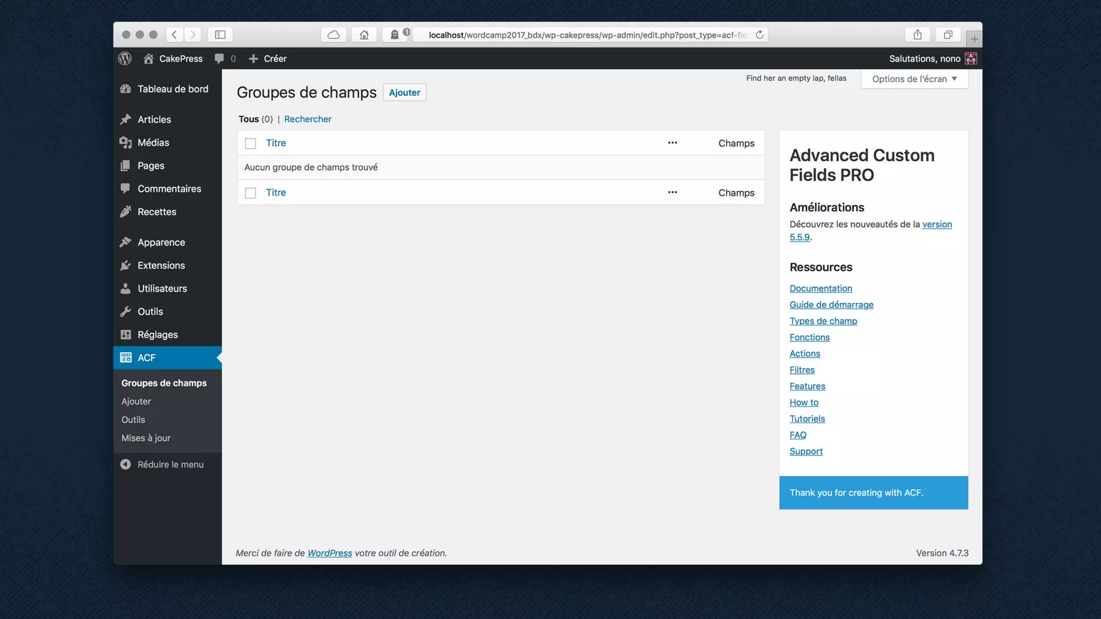Open the Mises à jour submenu item
This screenshot has width=1101, height=619.
(146, 438)
